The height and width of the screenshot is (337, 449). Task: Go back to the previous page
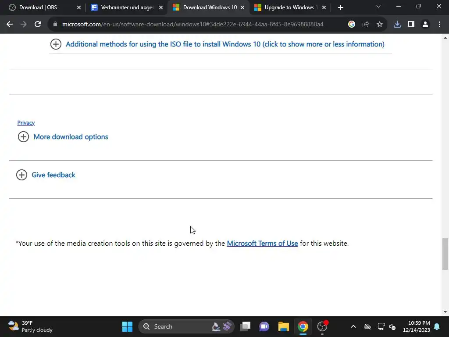10,25
